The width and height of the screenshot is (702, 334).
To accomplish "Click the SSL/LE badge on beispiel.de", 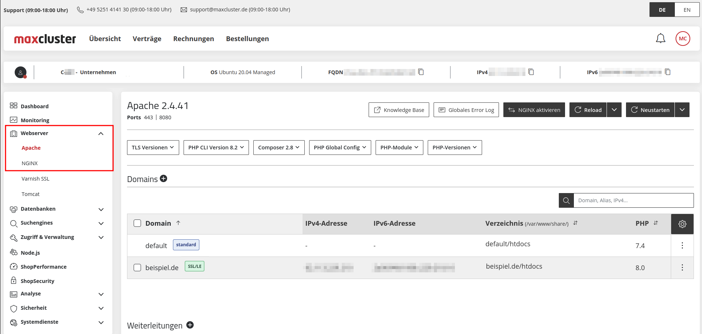I will click(x=195, y=266).
